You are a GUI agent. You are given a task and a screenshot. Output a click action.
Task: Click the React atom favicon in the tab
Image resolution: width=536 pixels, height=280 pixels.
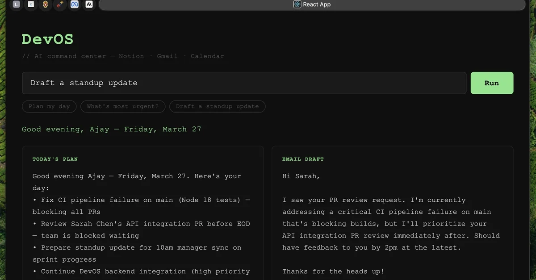coord(297,4)
